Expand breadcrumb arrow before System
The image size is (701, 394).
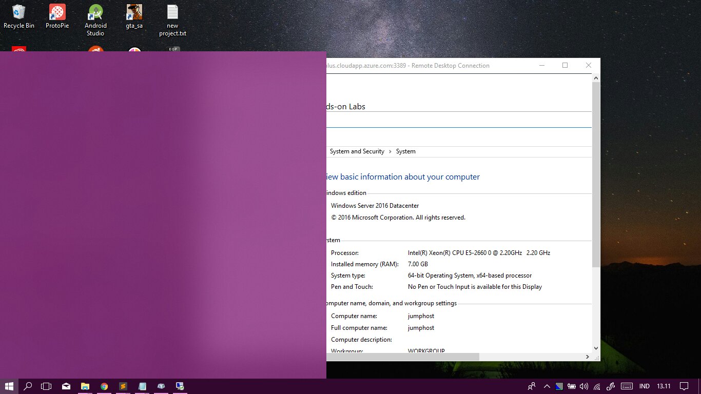click(390, 151)
